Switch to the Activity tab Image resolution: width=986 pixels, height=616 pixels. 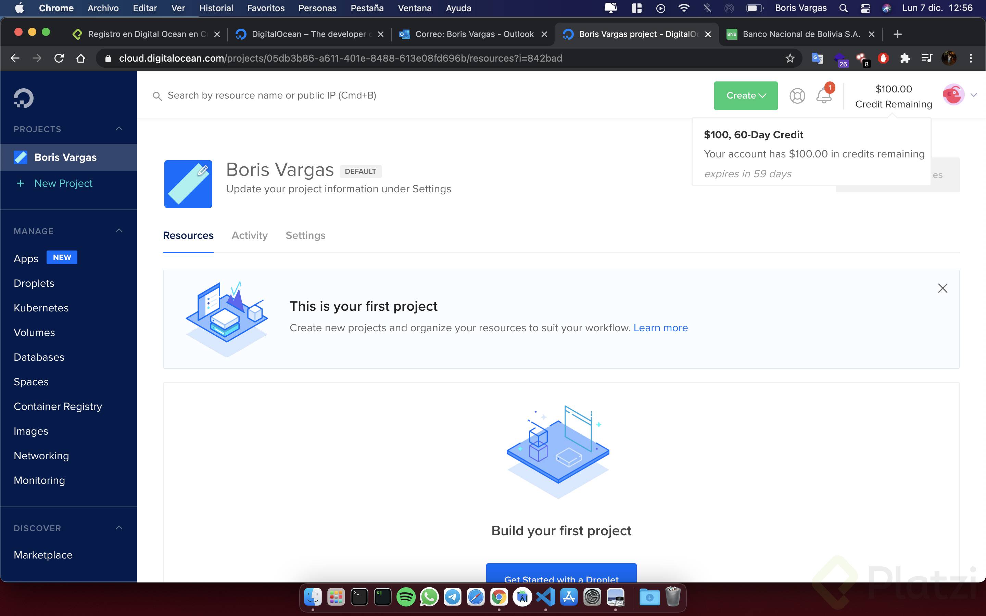[x=249, y=235]
